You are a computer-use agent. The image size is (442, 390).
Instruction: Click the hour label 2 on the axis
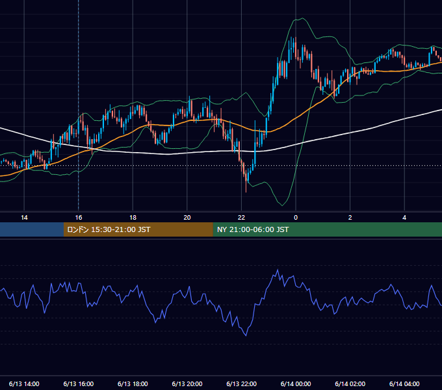350,218
